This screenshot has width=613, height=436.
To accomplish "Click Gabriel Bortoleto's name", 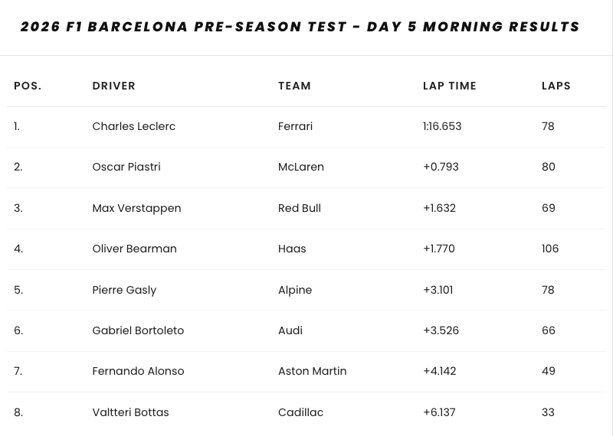I will pos(138,330).
